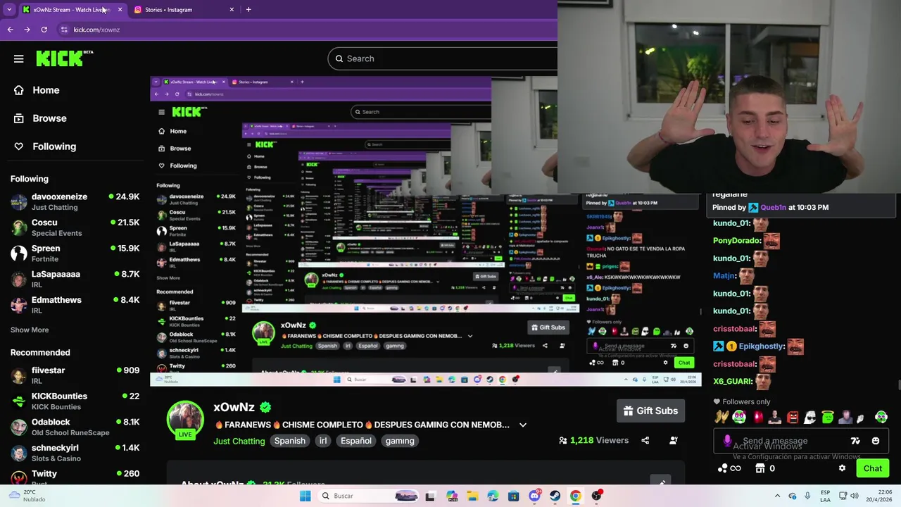Open File Explorer from the taskbar
Screen dimensions: 901x507
click(x=472, y=496)
